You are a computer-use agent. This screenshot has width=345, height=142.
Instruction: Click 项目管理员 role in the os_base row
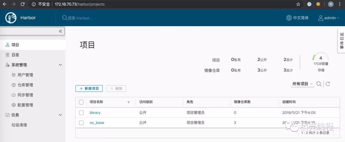click(195, 123)
